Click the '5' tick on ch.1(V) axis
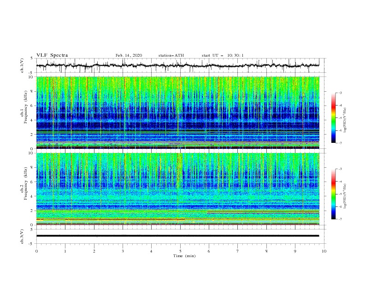This screenshot has height=282, width=365. tap(32, 59)
